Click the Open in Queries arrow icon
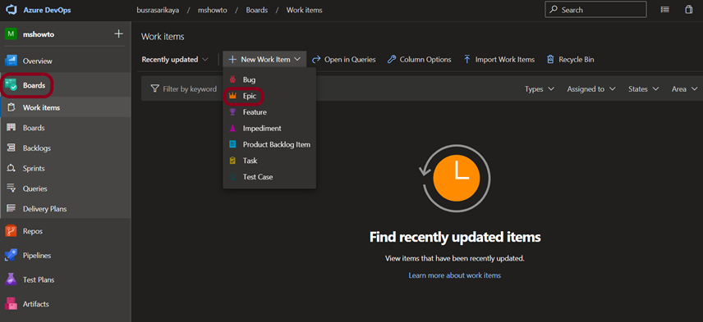 [316, 60]
